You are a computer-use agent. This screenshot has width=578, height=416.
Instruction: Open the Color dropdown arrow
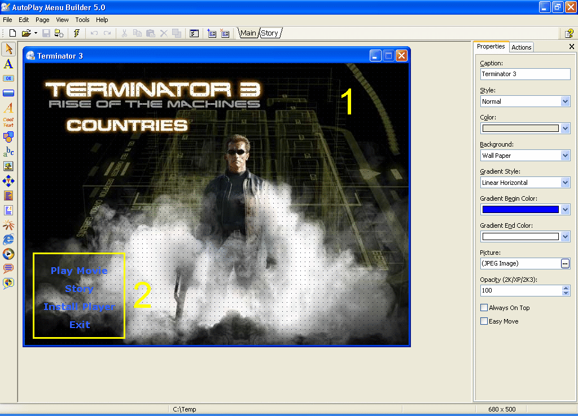(x=566, y=129)
